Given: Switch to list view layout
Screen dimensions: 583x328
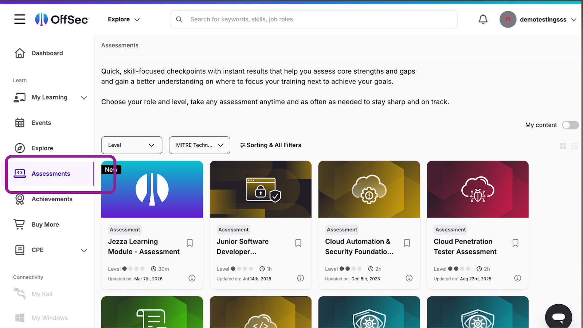Looking at the screenshot, I should [575, 146].
